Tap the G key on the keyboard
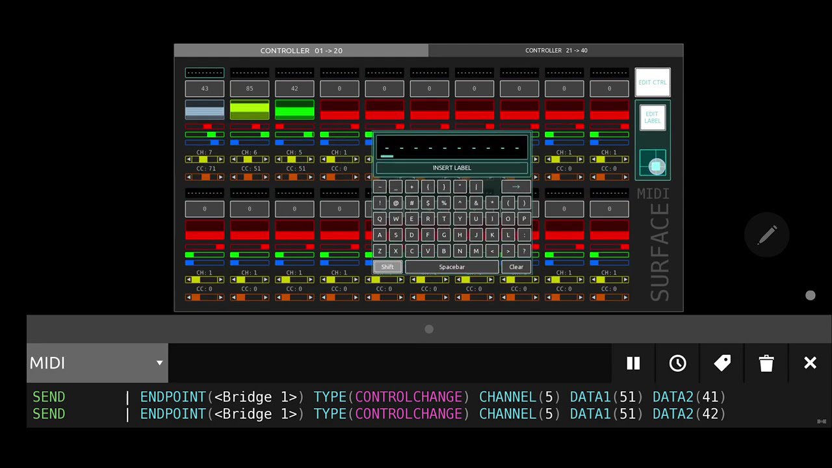 [444, 235]
